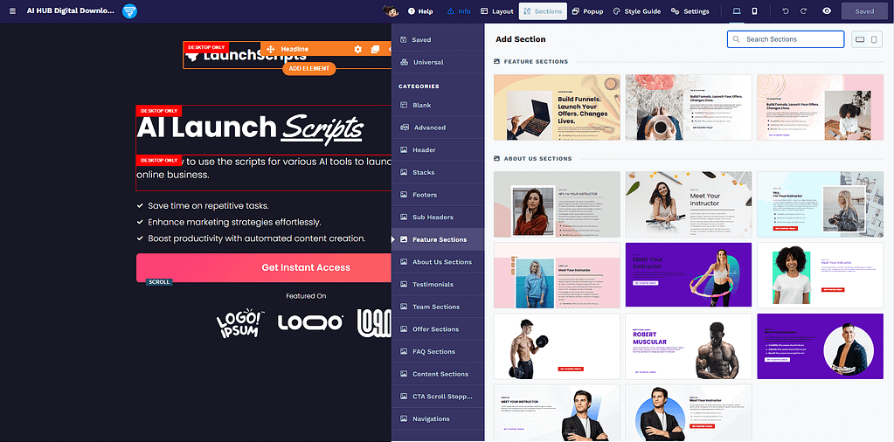
Task: Choose purple circle portrait man template
Action: [x=820, y=346]
